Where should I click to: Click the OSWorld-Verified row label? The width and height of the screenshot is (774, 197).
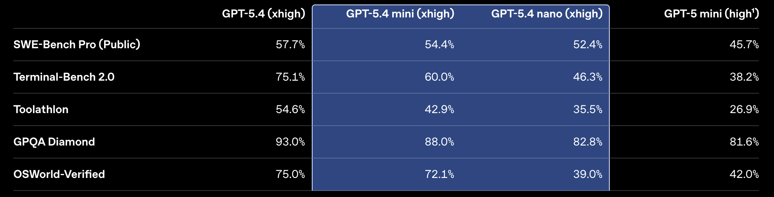59,174
